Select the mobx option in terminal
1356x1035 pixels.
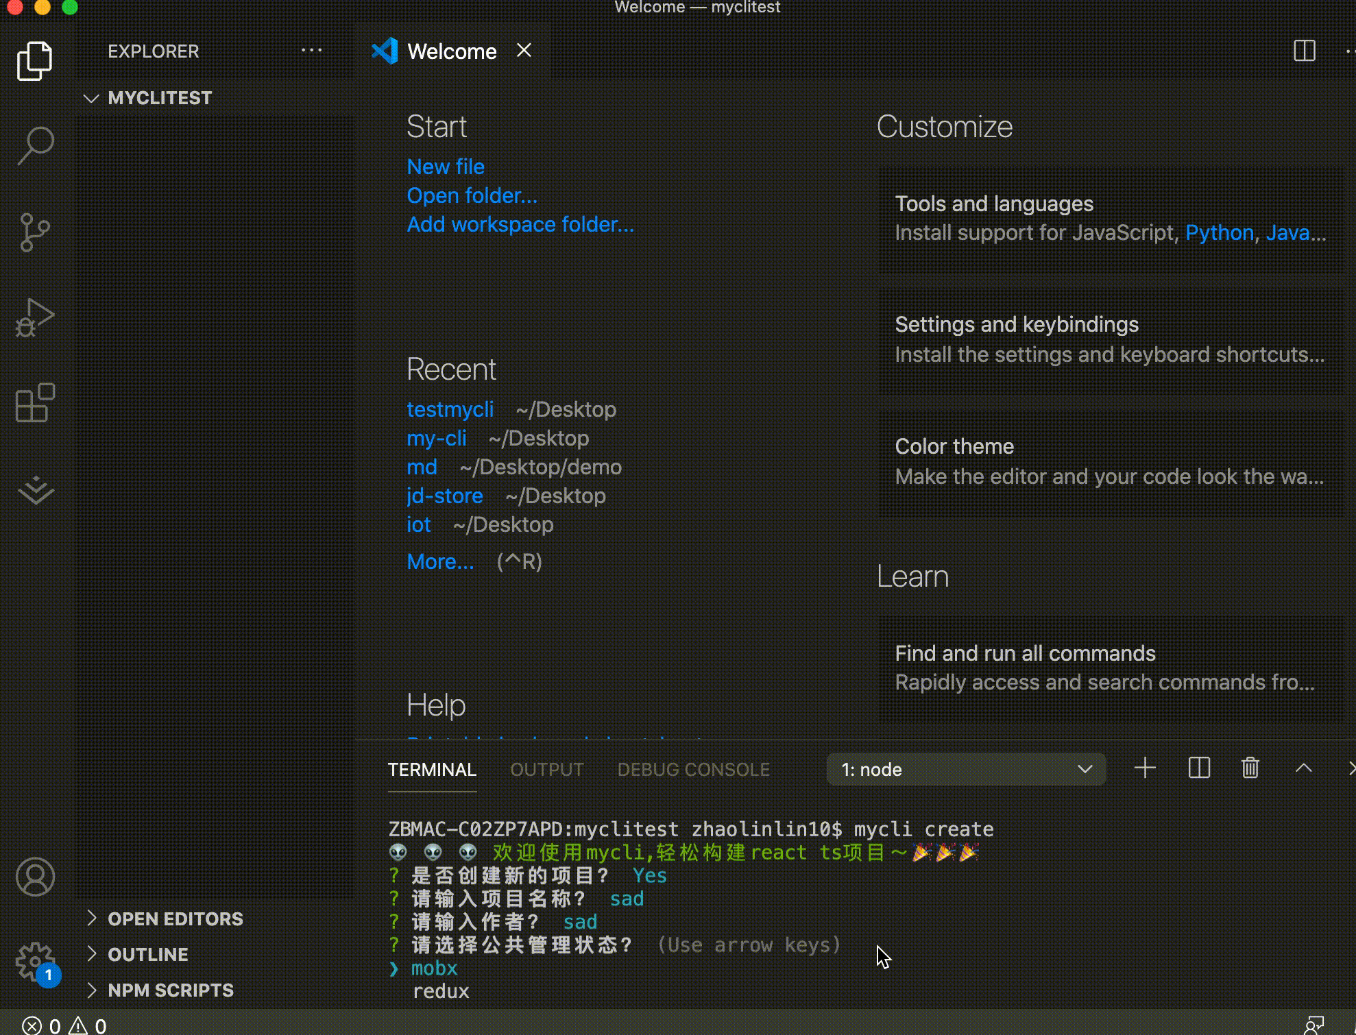pyautogui.click(x=434, y=968)
